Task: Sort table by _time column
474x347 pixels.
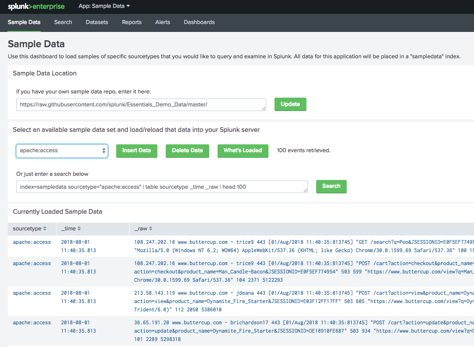Action: coord(71,229)
